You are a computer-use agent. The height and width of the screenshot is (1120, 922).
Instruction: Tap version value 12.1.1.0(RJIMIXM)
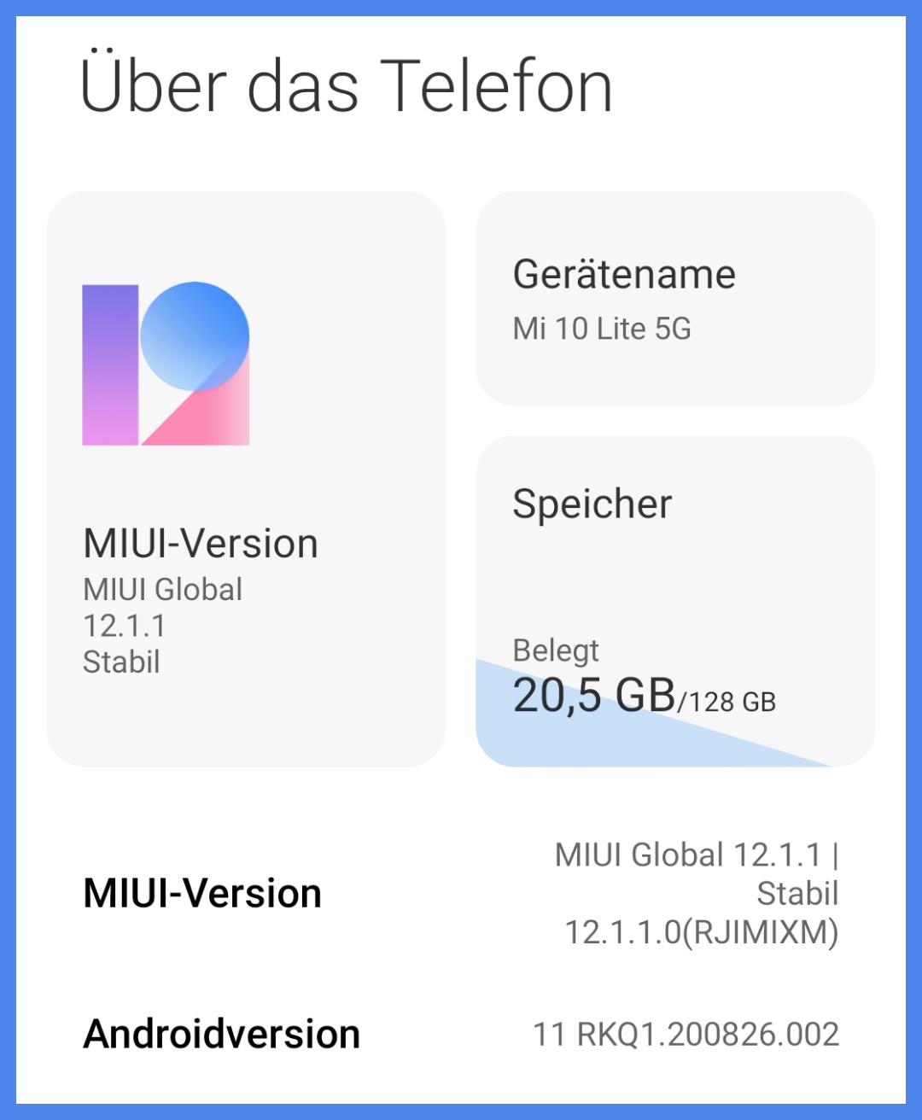702,932
